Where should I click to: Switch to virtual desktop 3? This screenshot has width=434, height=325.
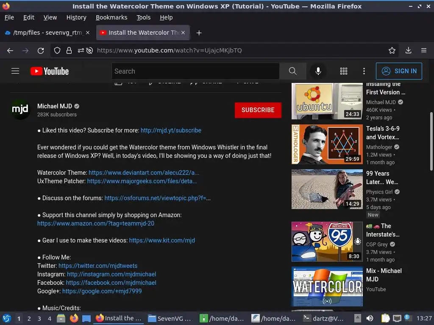click(39, 319)
